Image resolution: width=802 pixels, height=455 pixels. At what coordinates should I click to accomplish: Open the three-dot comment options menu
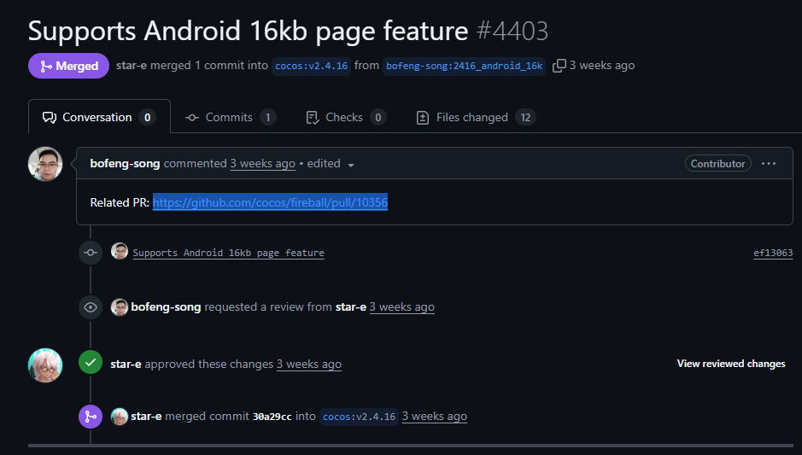[768, 164]
